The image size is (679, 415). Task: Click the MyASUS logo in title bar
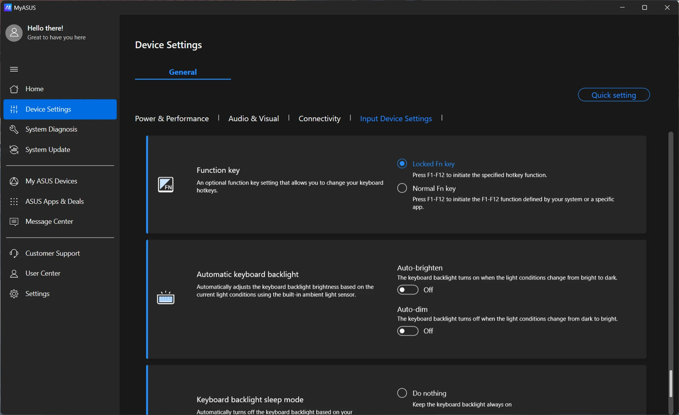(x=8, y=7)
